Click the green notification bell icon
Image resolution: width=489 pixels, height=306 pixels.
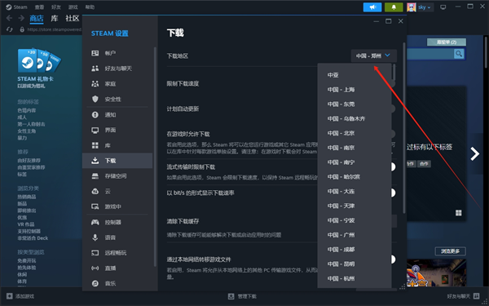(x=394, y=7)
